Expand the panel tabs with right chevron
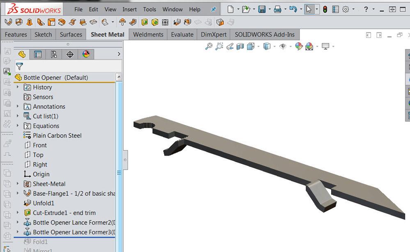This screenshot has width=410, height=252. pyautogui.click(x=119, y=54)
